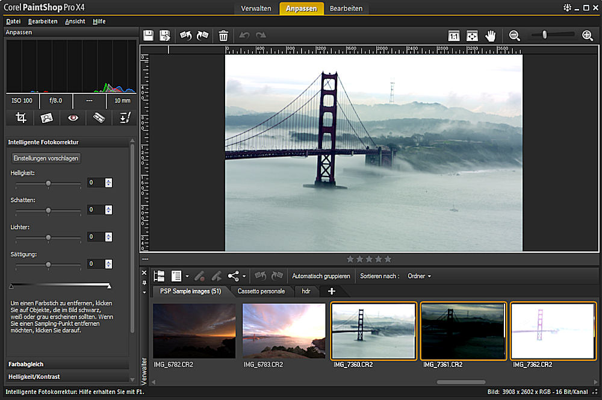The image size is (602, 400).
Task: Click the zoom level slider
Action: 544,35
